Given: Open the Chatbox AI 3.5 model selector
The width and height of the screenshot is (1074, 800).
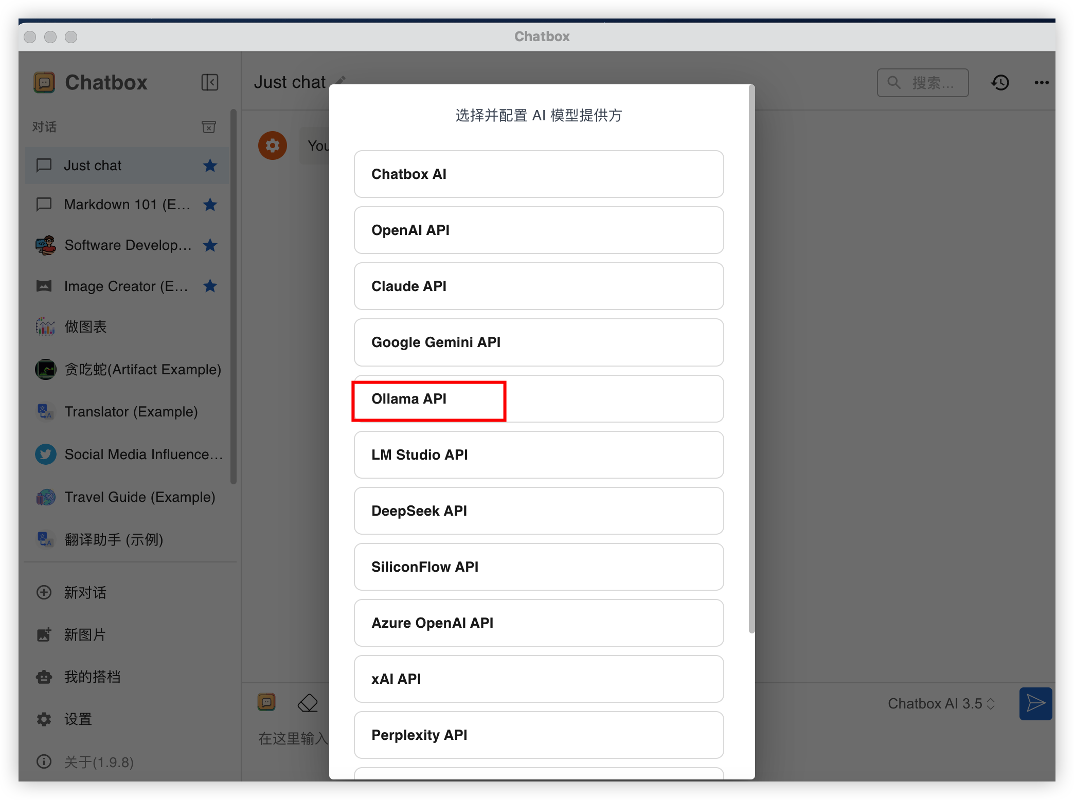Looking at the screenshot, I should [x=941, y=703].
